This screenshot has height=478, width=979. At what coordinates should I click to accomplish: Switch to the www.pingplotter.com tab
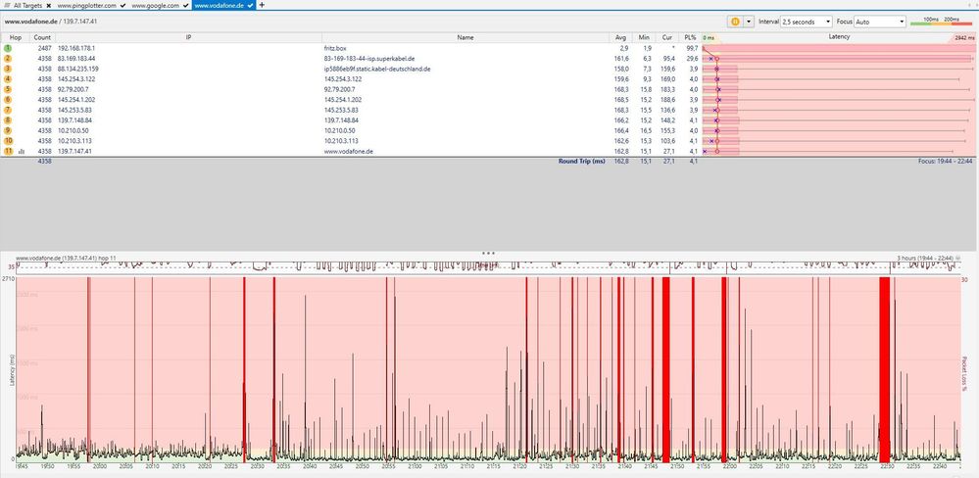87,5
